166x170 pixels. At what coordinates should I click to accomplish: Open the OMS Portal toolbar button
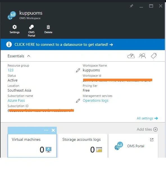(31, 31)
